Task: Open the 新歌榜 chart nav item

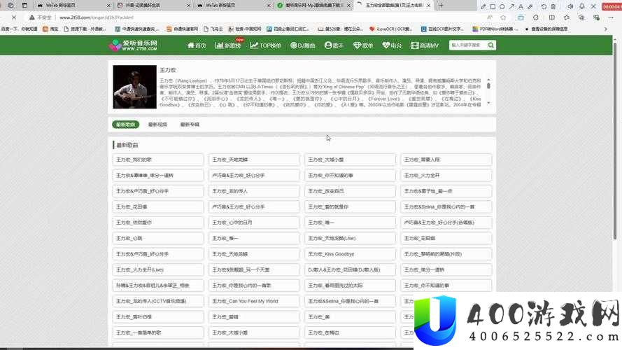Action: (228, 45)
